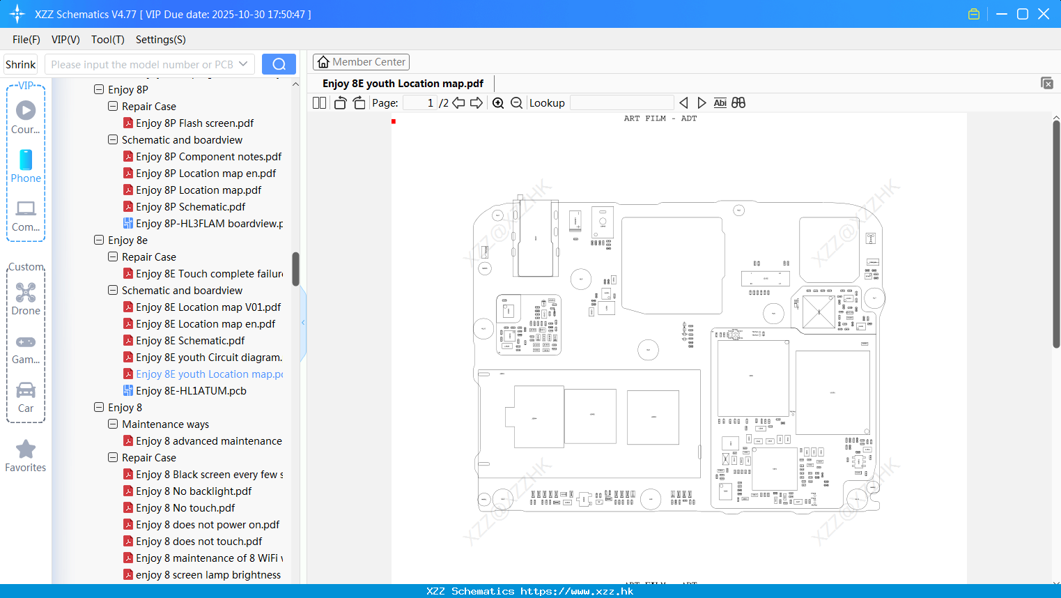
Task: Open Favorites star
Action: coord(26,456)
